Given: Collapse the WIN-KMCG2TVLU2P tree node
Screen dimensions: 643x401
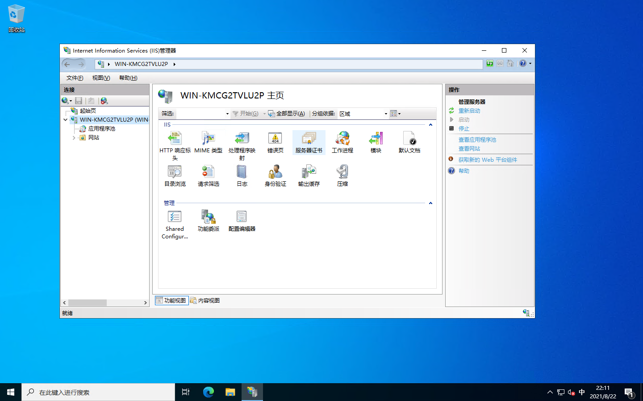Looking at the screenshot, I should coord(66,119).
